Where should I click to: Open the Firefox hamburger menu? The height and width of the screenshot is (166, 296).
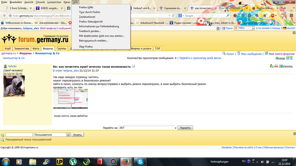(x=291, y=16)
